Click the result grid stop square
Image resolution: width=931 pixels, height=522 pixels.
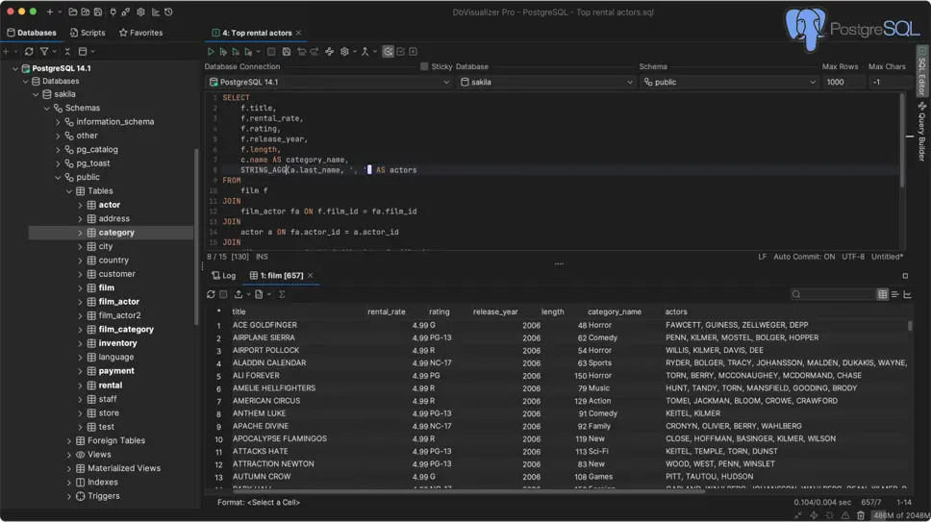(223, 294)
